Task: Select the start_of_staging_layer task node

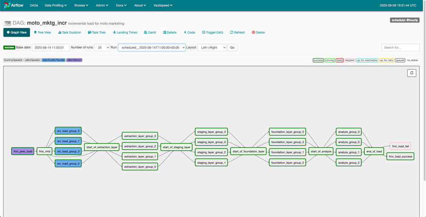Action: pos(177,148)
